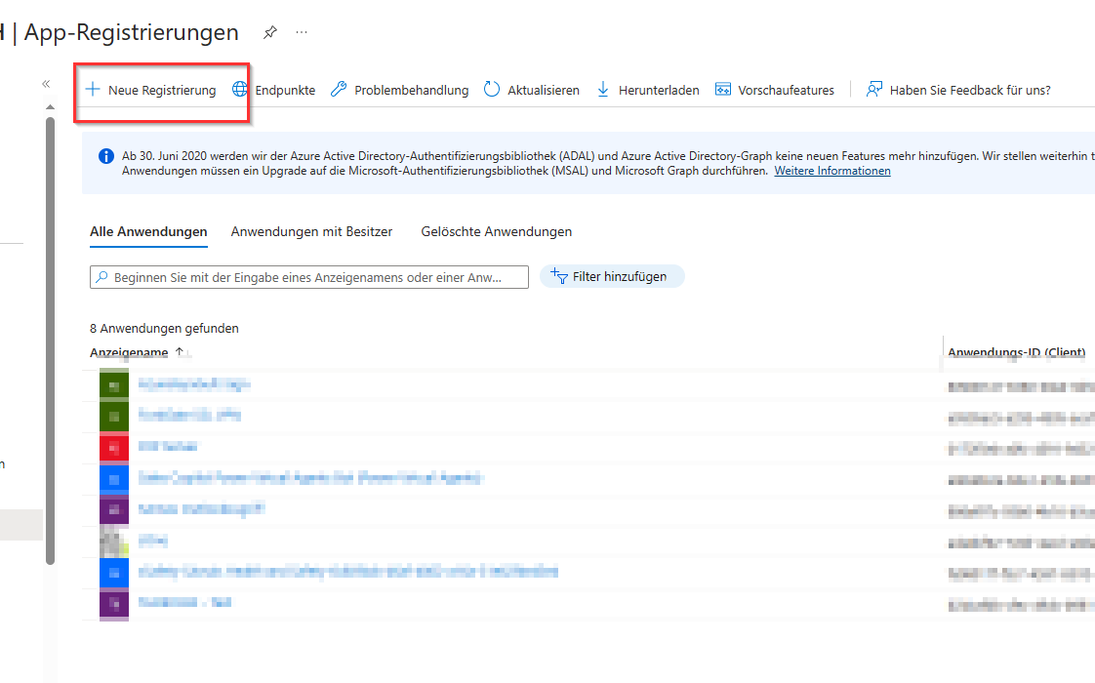Click the Vorschaufeatures icon
1095x683 pixels.
(x=723, y=90)
